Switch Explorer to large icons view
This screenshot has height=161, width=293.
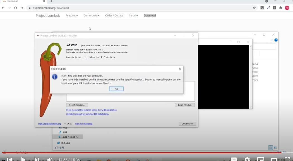pos(275,148)
